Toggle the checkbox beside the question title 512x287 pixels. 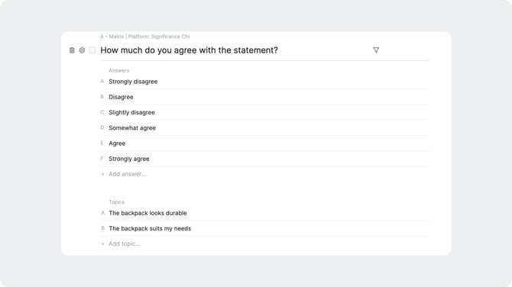[x=92, y=50]
